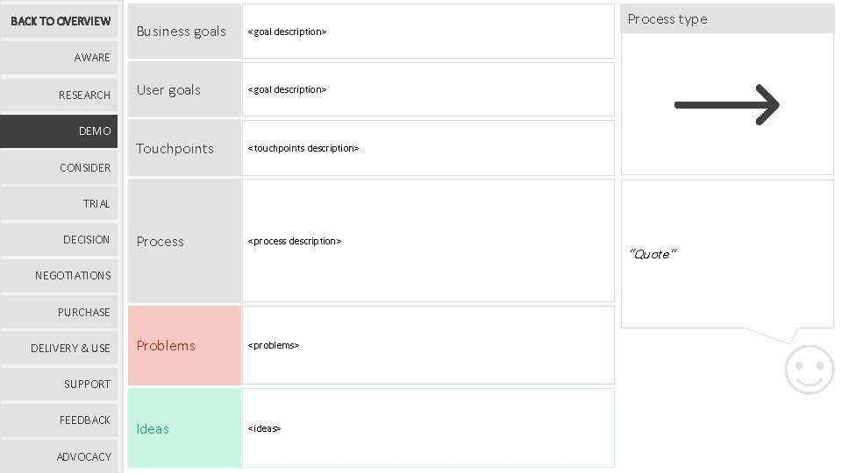Click the Quote speech bubble
The image size is (842, 473).
pyautogui.click(x=726, y=254)
